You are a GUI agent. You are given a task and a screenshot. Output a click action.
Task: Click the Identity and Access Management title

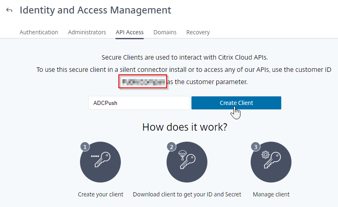[95, 10]
